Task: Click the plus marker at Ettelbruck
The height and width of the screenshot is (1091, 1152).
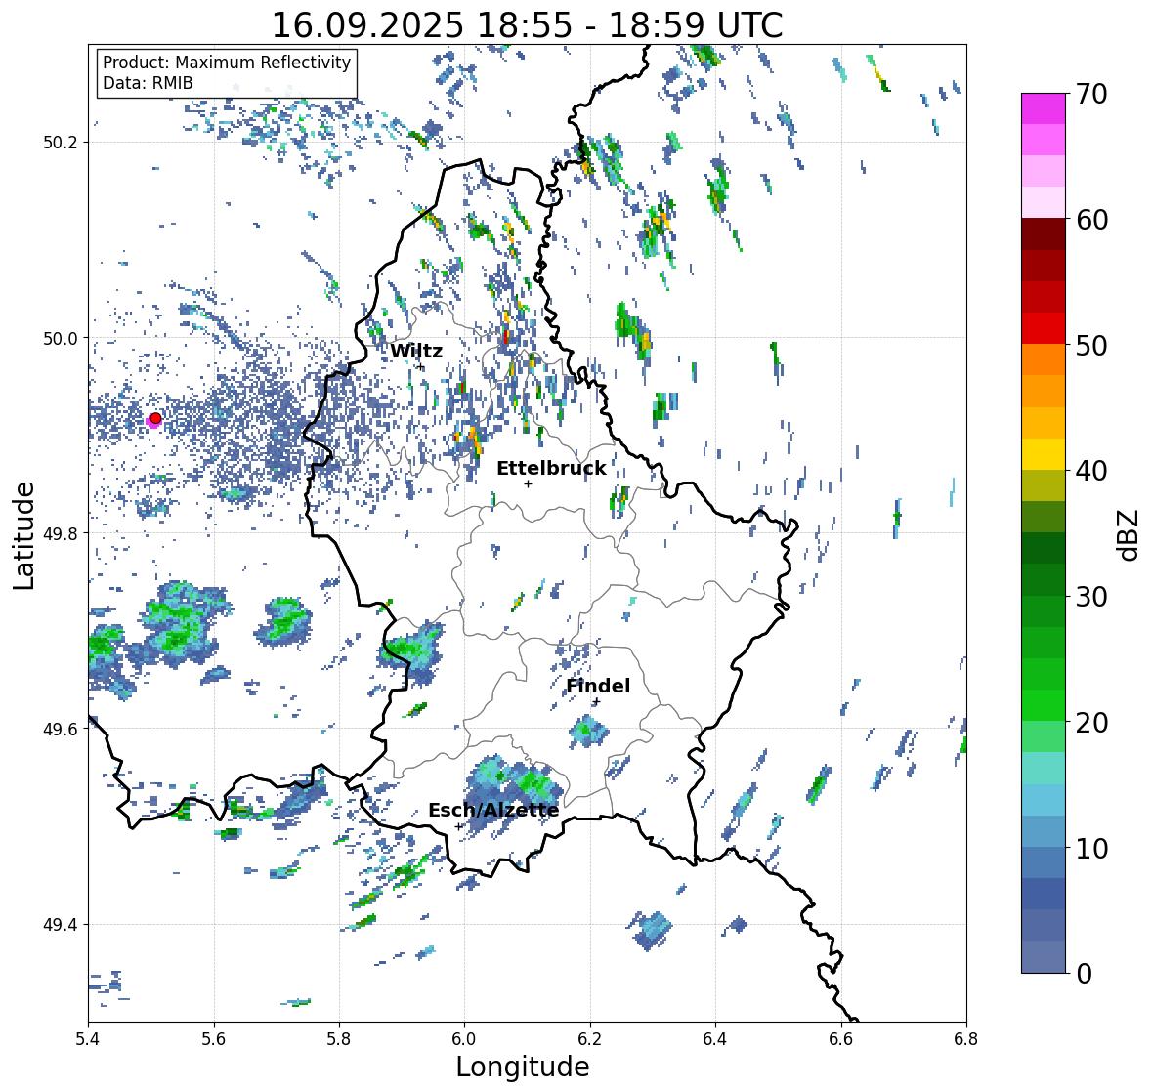Action: click(x=528, y=483)
